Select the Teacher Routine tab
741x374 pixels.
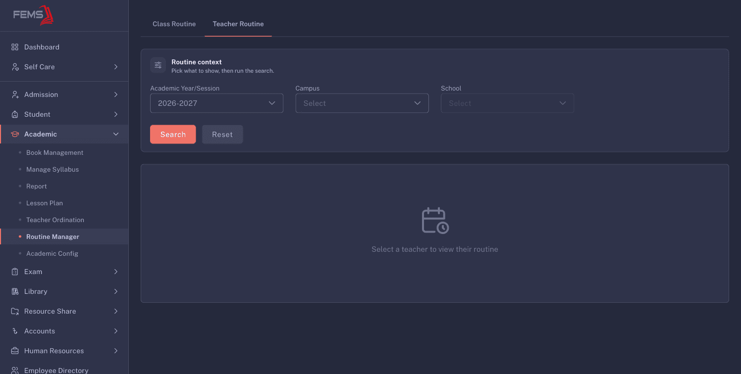(238, 24)
